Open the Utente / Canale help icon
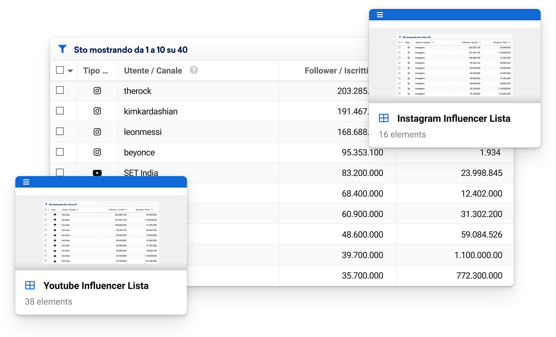 194,70
